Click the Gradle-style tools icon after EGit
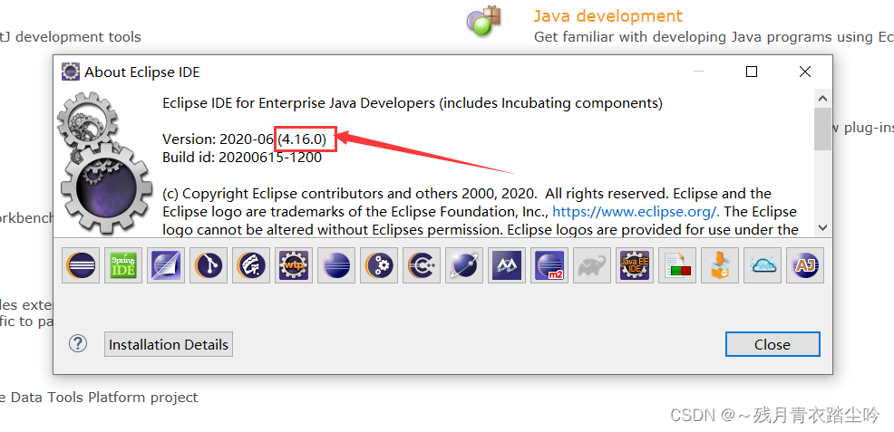 coord(251,265)
